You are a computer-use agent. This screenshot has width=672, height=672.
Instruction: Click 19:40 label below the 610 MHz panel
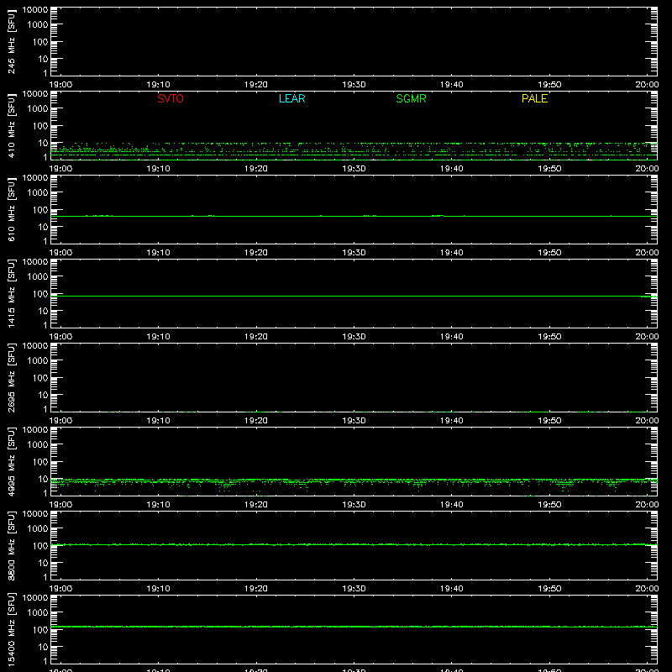451,253
